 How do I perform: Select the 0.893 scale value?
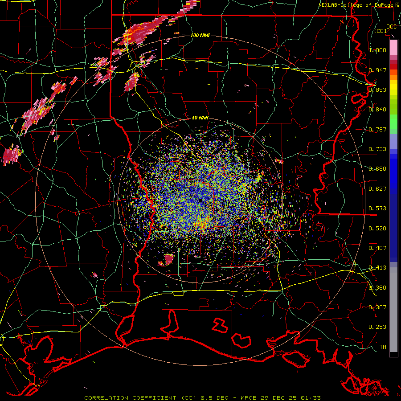pyautogui.click(x=377, y=90)
